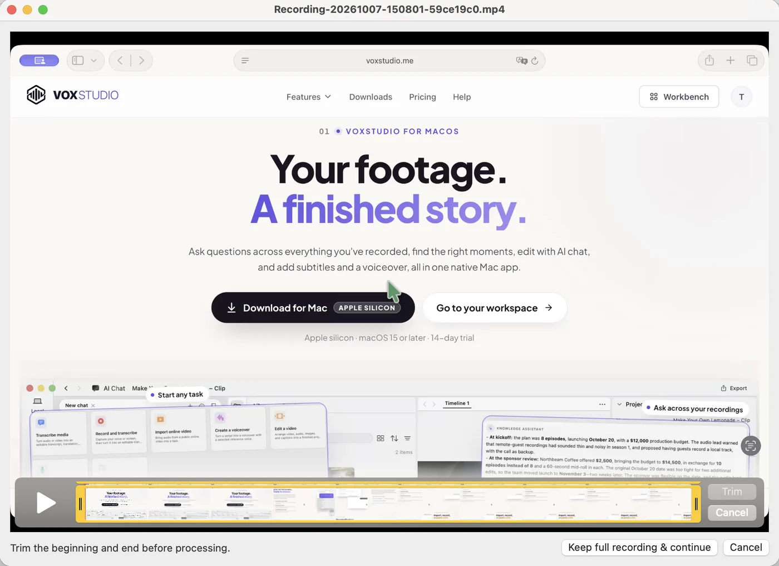Click the purple screen-sharing indicator in the browser toolbar
The image size is (779, 566).
(39, 61)
